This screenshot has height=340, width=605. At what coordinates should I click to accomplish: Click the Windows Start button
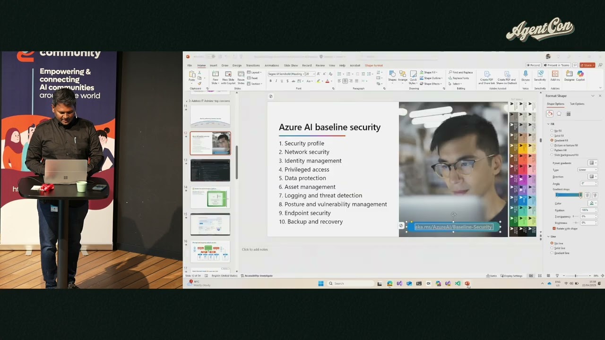(321, 283)
